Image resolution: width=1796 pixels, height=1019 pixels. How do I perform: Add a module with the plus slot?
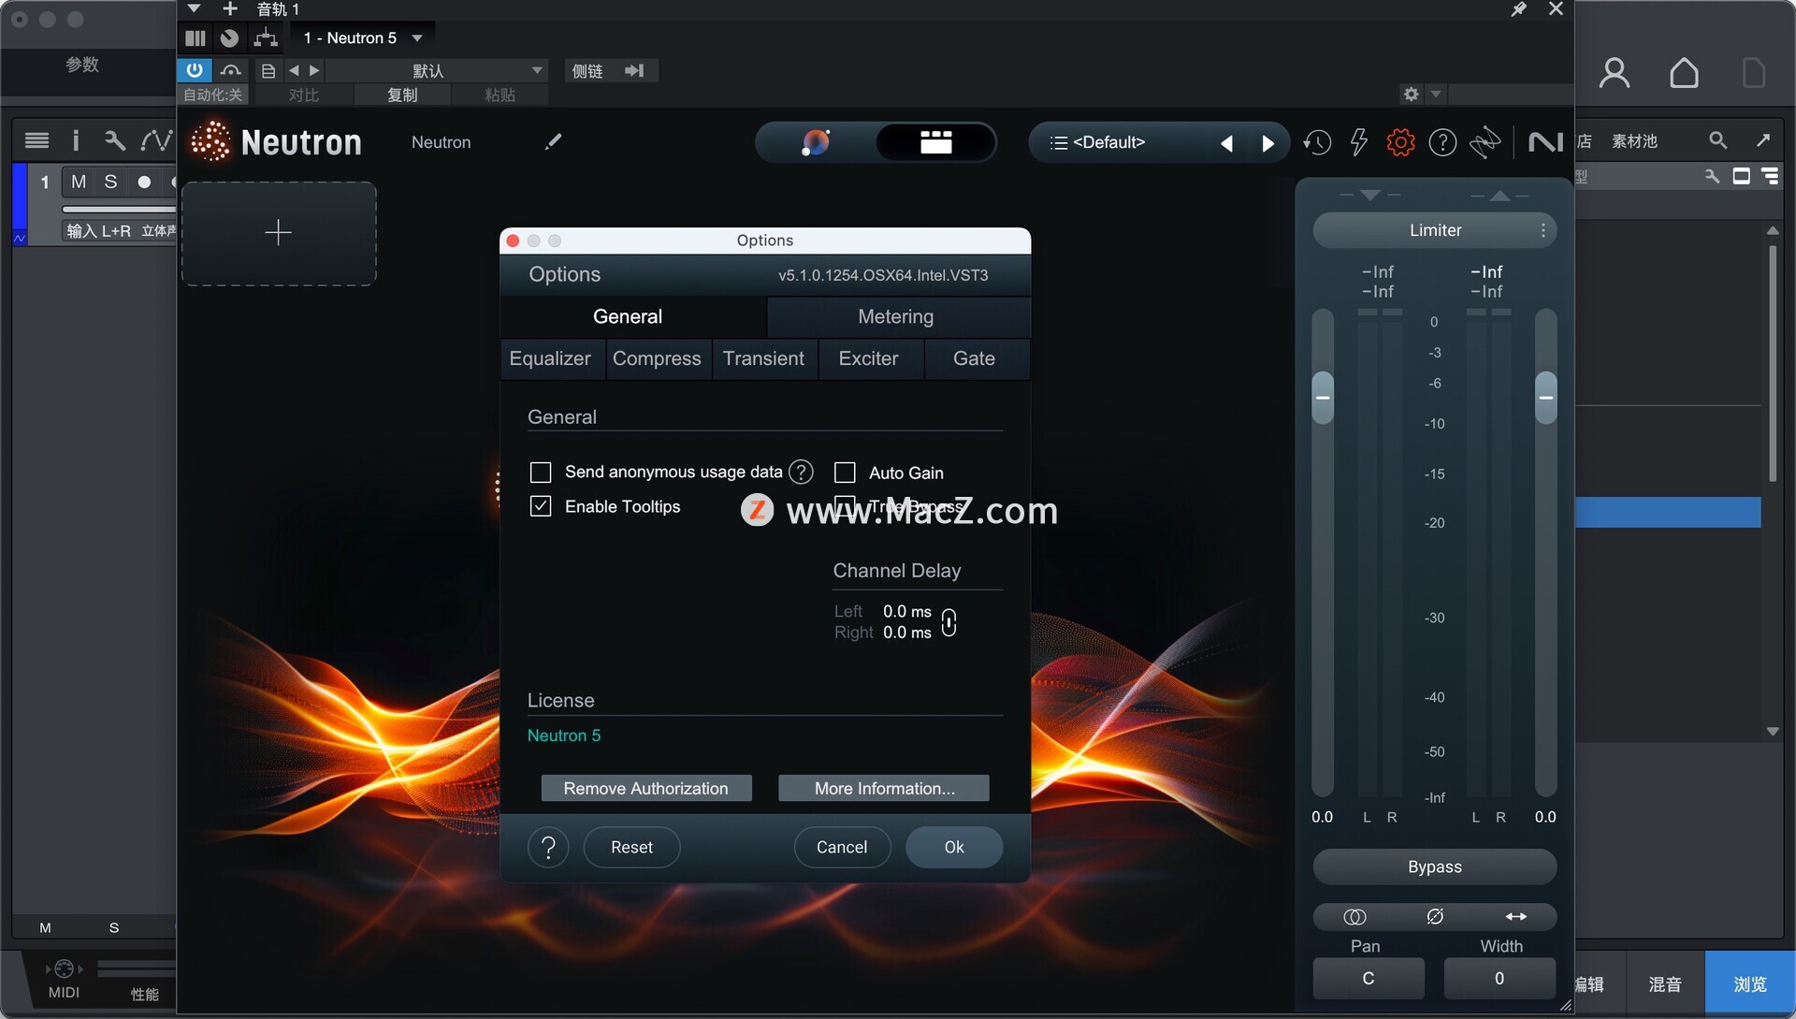click(279, 233)
